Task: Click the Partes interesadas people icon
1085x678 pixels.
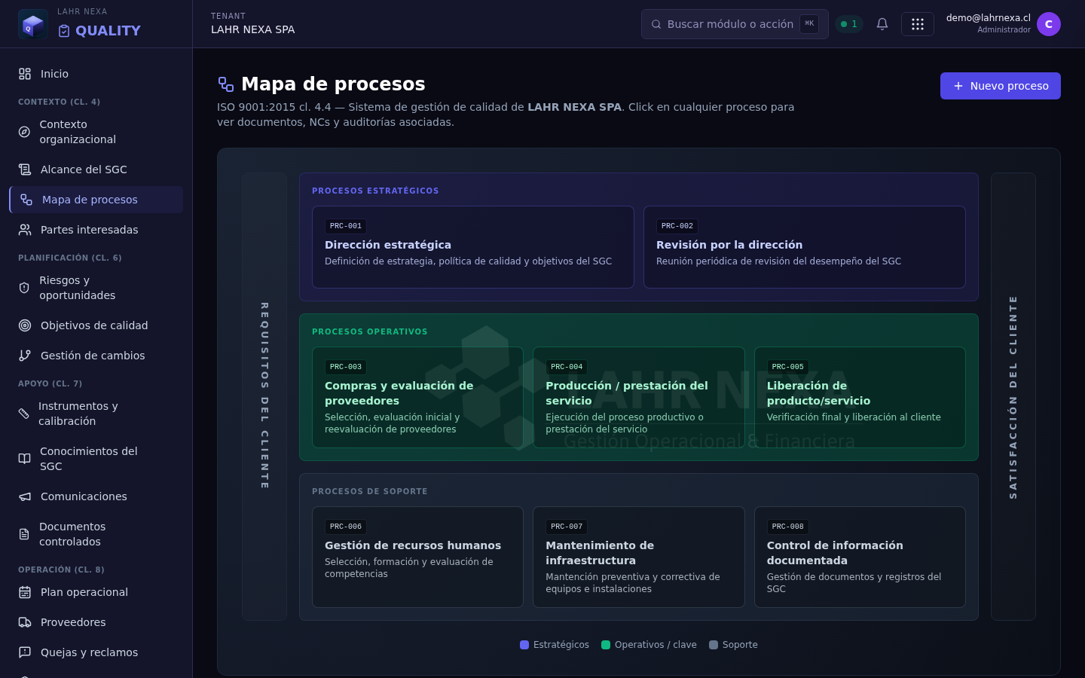Action: 25,230
